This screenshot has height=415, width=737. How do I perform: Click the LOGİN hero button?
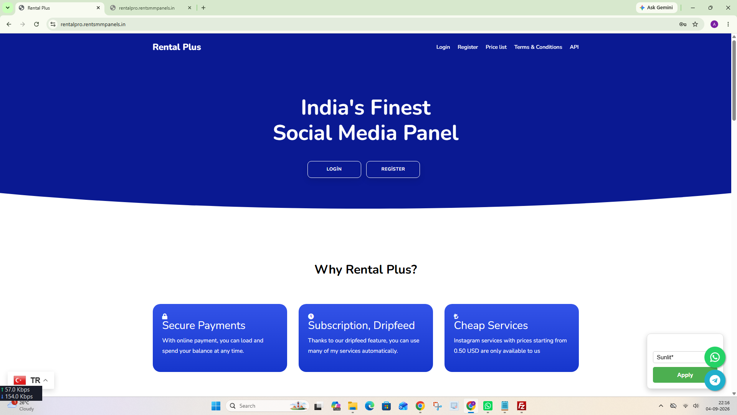334,169
